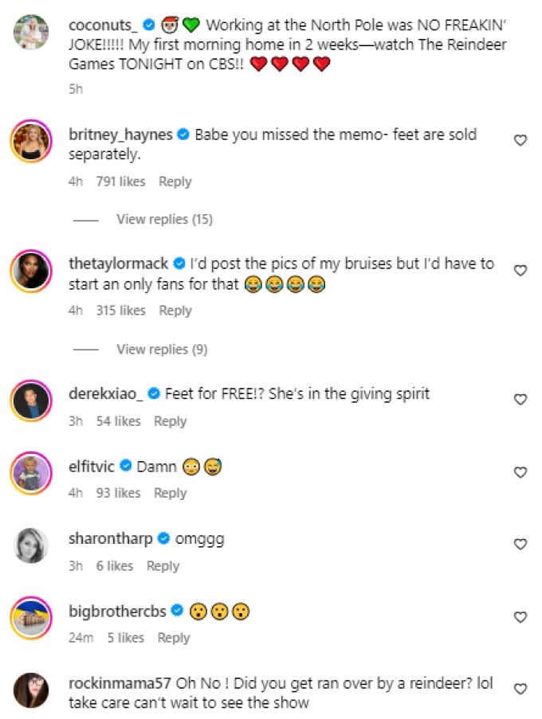The height and width of the screenshot is (719, 542).
Task: Like britney_haynes' comment with the heart
Action: (x=520, y=141)
